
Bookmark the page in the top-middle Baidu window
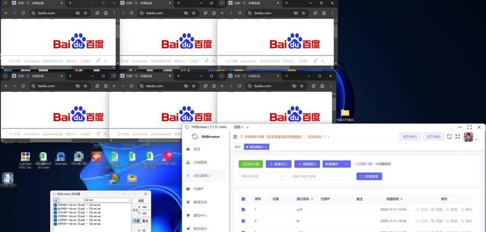click(194, 13)
